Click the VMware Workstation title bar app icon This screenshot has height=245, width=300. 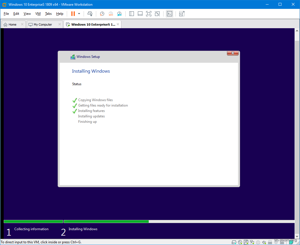pos(4,4)
